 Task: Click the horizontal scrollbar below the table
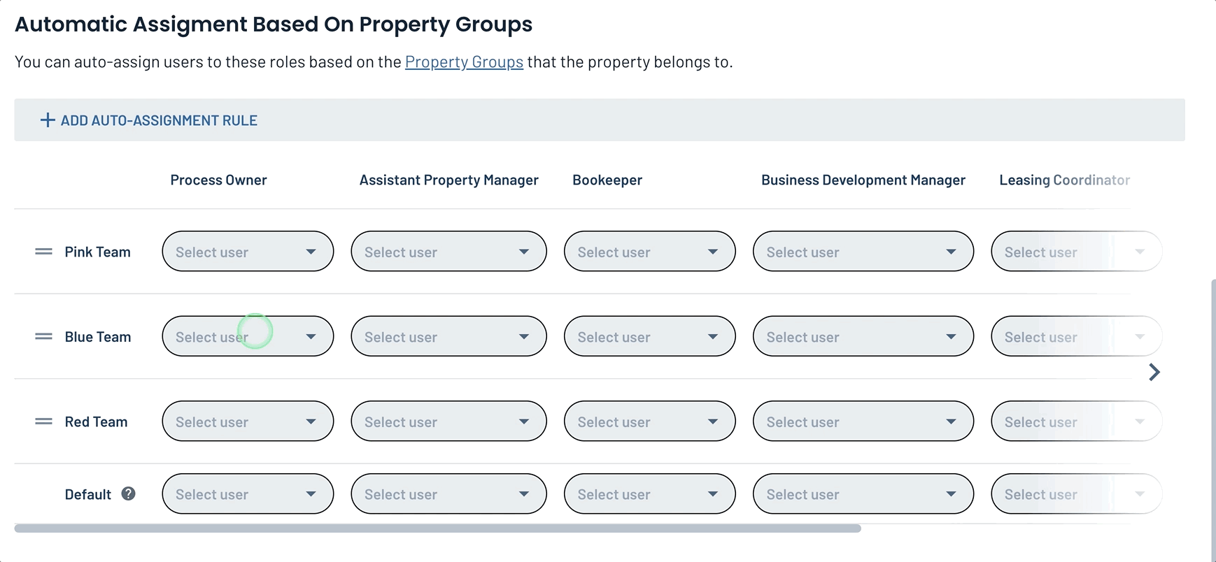click(x=437, y=529)
